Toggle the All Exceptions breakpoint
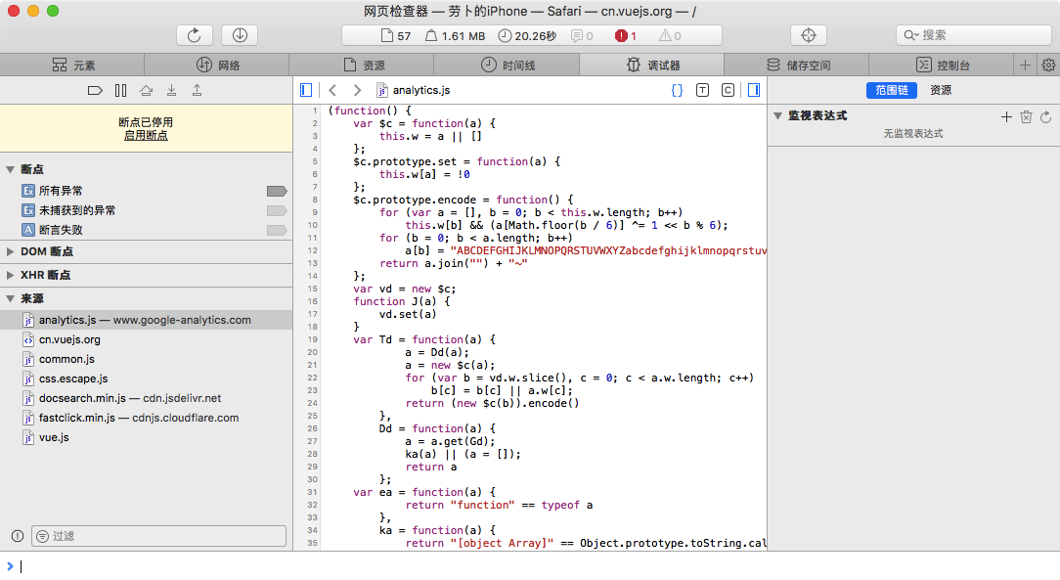 (x=277, y=192)
